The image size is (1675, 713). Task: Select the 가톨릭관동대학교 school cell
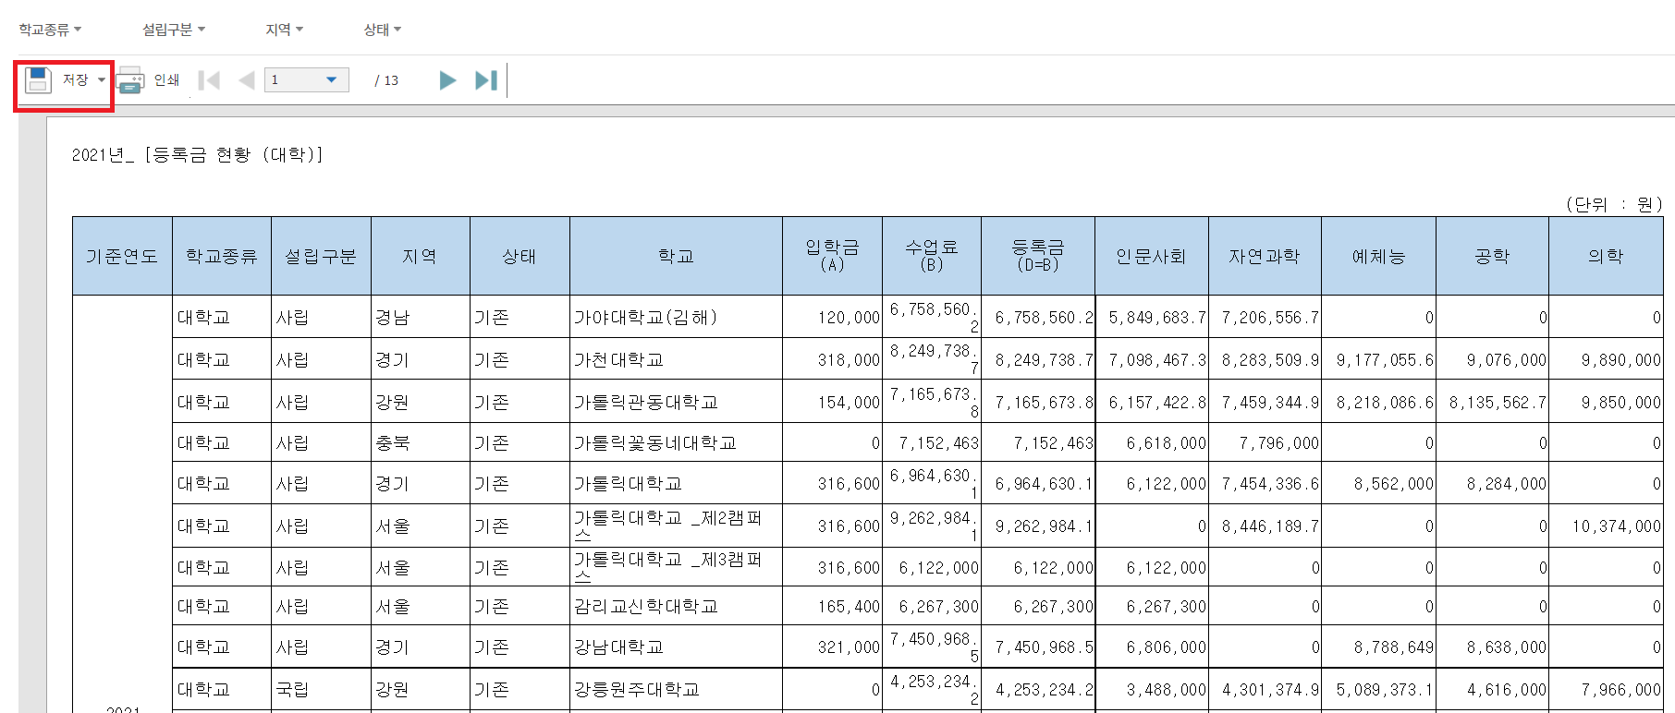coord(676,402)
